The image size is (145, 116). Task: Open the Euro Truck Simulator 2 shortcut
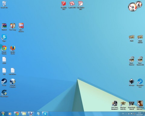tap(114, 105)
